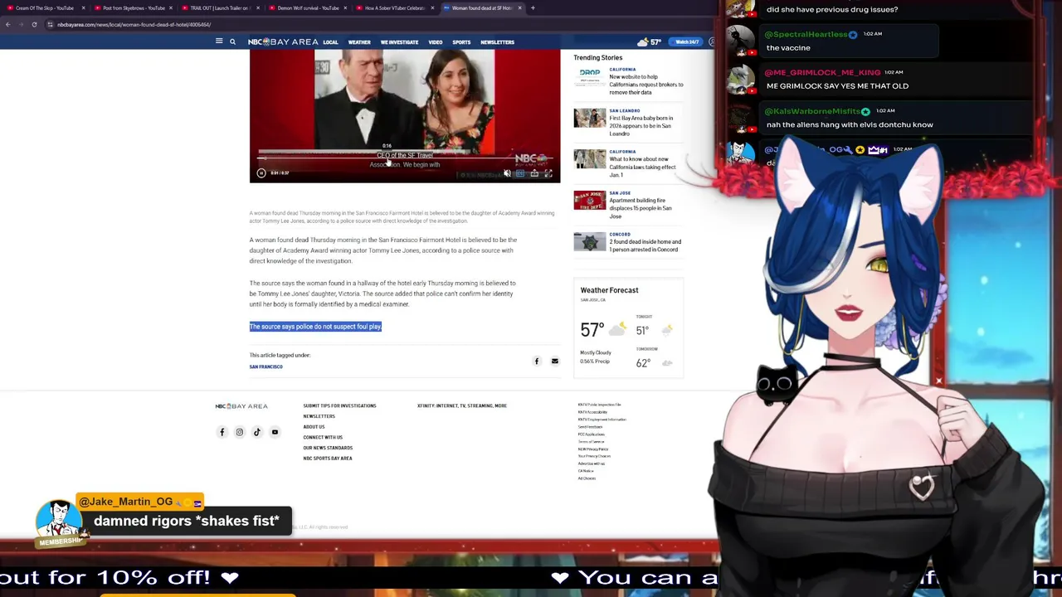This screenshot has height=597, width=1062.
Task: Open SPORTS navigation item
Action: 461,41
